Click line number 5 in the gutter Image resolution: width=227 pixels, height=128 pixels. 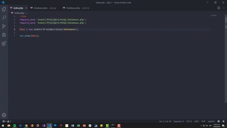point(15,29)
